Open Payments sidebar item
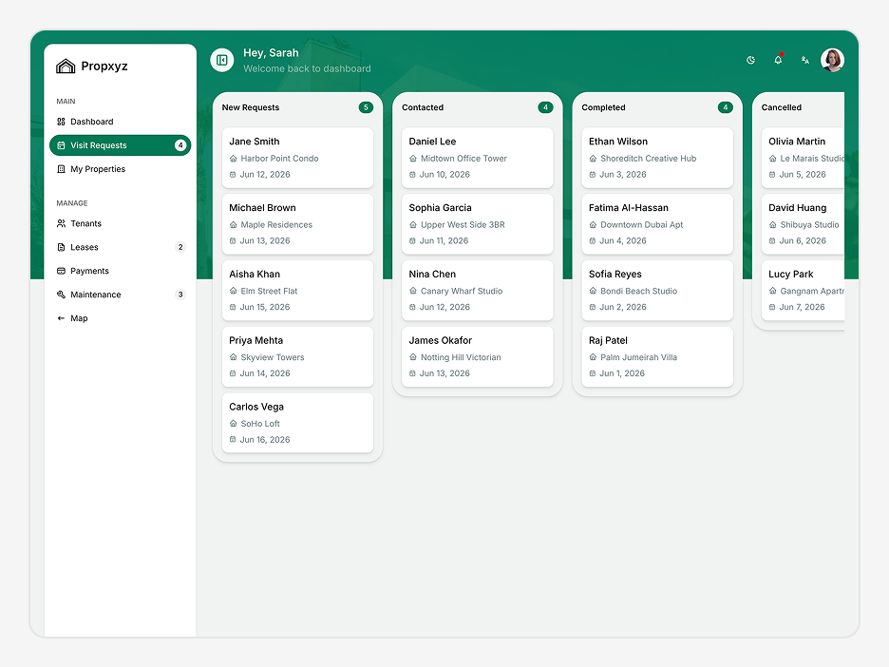Screen dimensions: 889x667 click(121, 271)
